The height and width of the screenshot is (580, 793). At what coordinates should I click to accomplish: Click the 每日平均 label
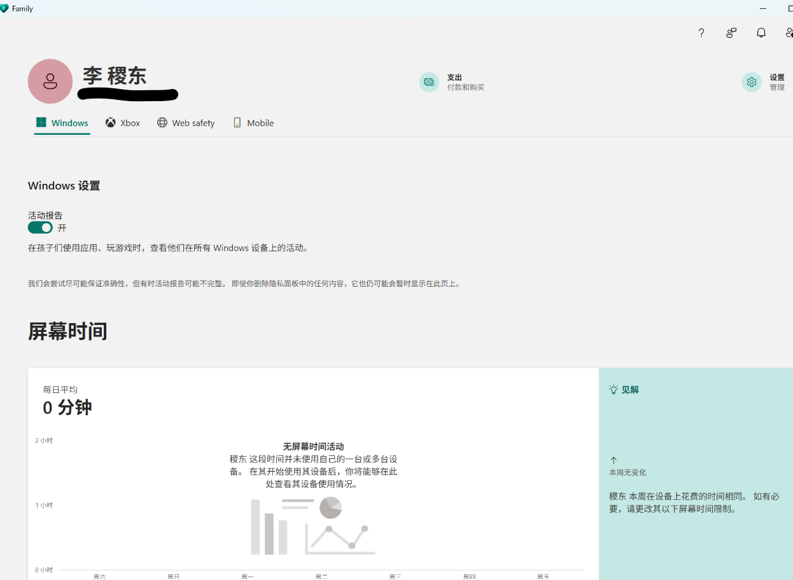coord(60,389)
